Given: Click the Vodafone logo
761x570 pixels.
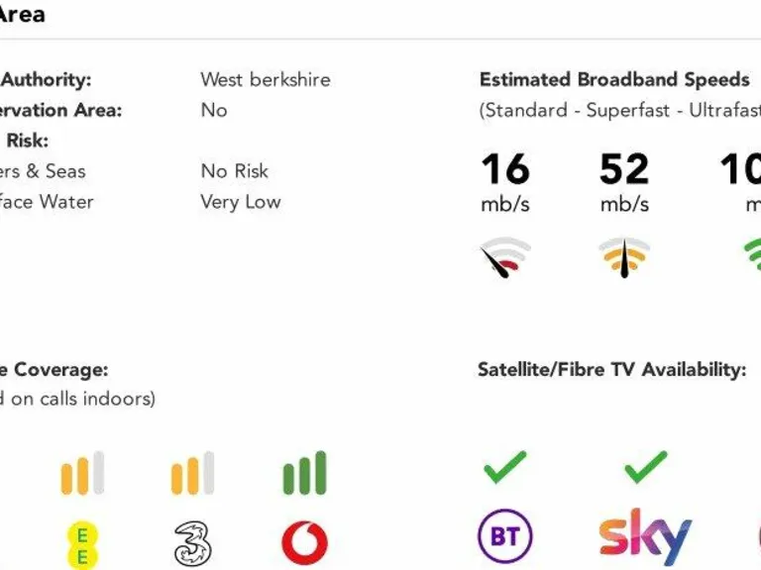Looking at the screenshot, I should [305, 543].
